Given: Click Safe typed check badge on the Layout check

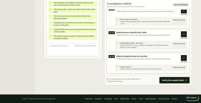Looking at the screenshot, I should [x=179, y=67].
